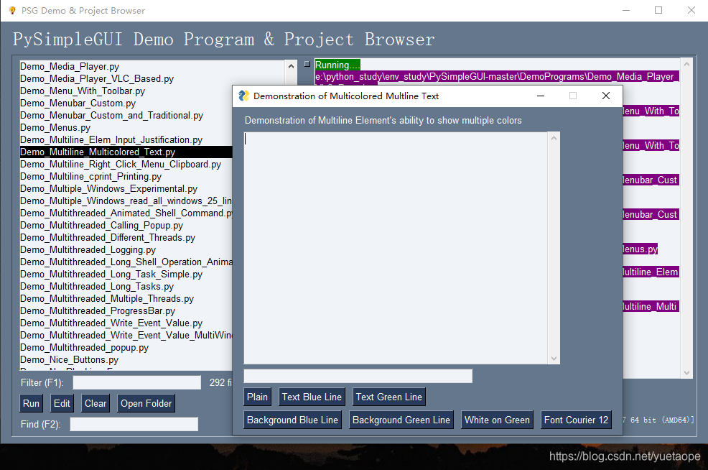Click down arrow of output pane scrollbar

[686, 373]
